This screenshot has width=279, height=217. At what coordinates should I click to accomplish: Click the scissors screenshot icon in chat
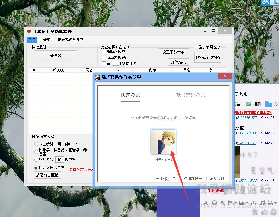pyautogui.click(x=270, y=203)
